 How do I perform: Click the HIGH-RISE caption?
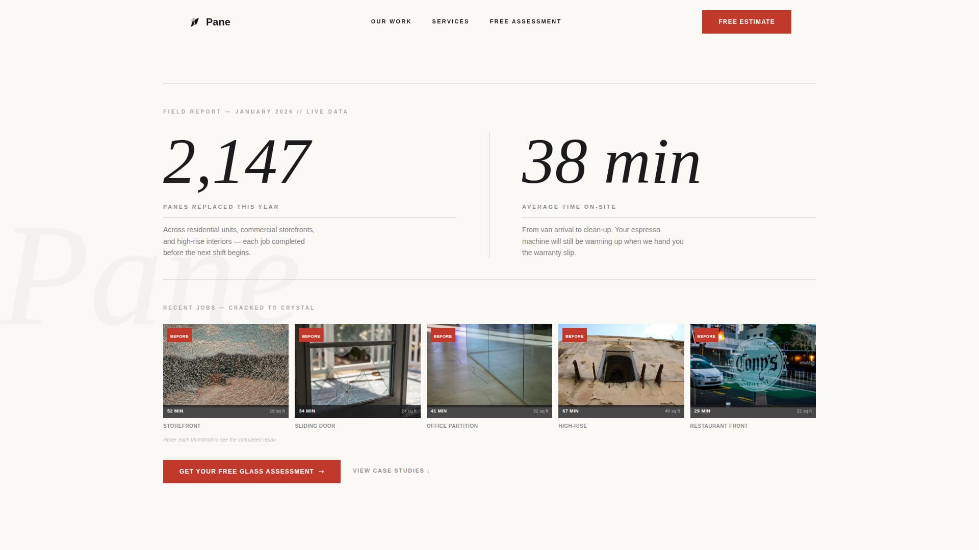573,426
